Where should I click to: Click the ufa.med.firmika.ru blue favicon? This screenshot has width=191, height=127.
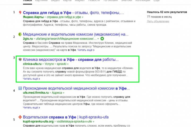click(x=20, y=88)
